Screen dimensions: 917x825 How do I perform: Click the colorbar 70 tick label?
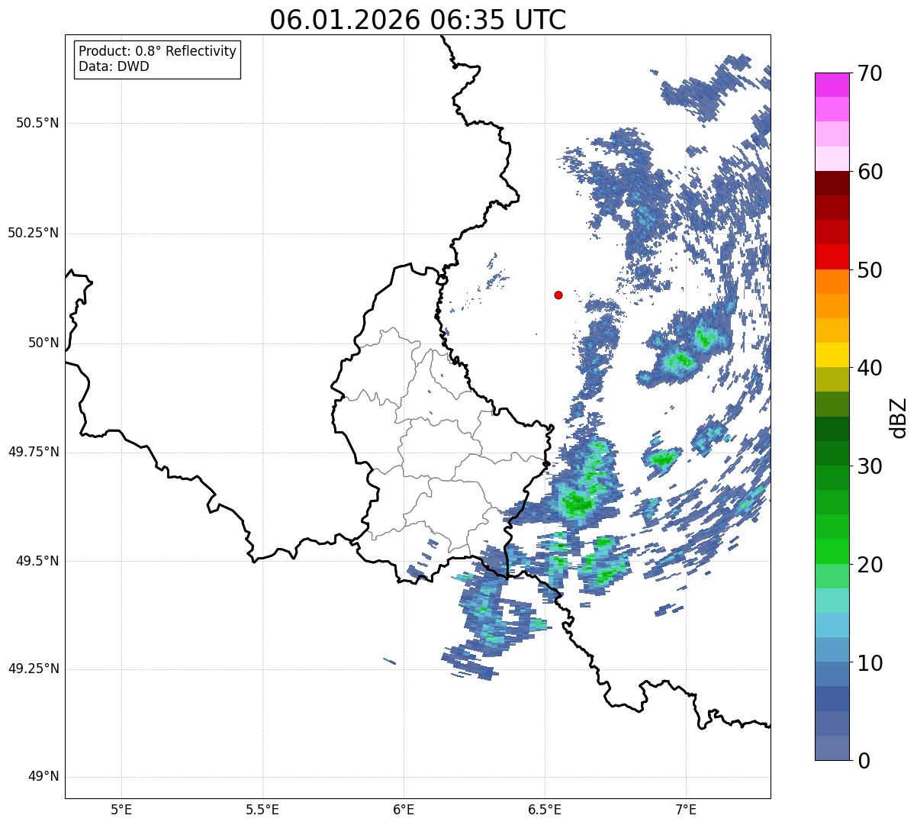point(870,73)
